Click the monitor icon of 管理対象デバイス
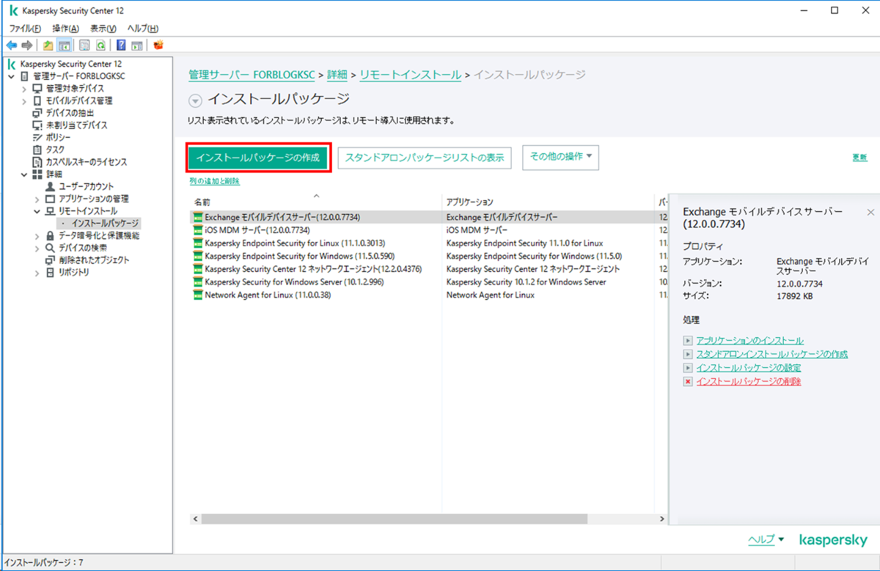 pyautogui.click(x=37, y=88)
